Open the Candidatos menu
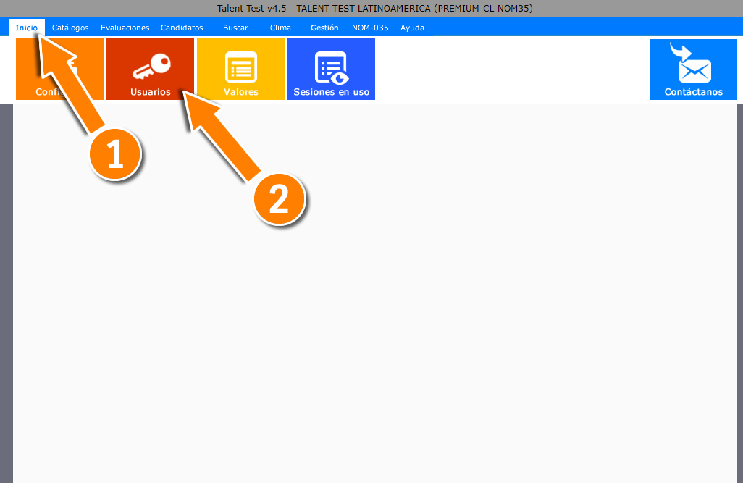This screenshot has width=743, height=483. click(x=182, y=28)
